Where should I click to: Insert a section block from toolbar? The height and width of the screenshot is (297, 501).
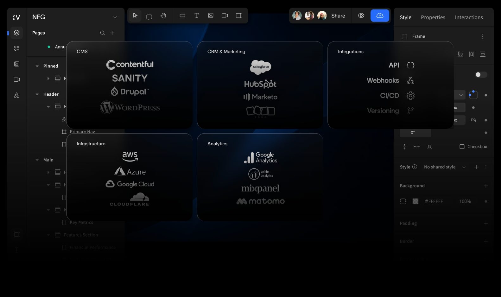182,16
